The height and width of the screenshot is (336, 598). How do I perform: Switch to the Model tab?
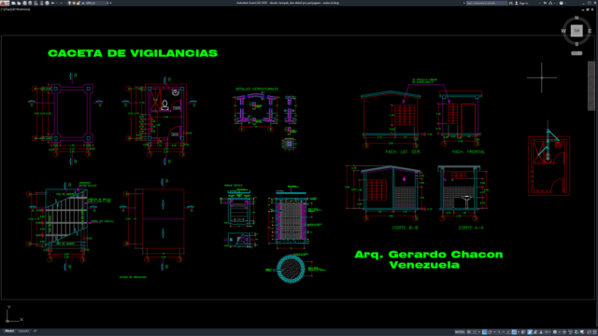click(x=9, y=331)
